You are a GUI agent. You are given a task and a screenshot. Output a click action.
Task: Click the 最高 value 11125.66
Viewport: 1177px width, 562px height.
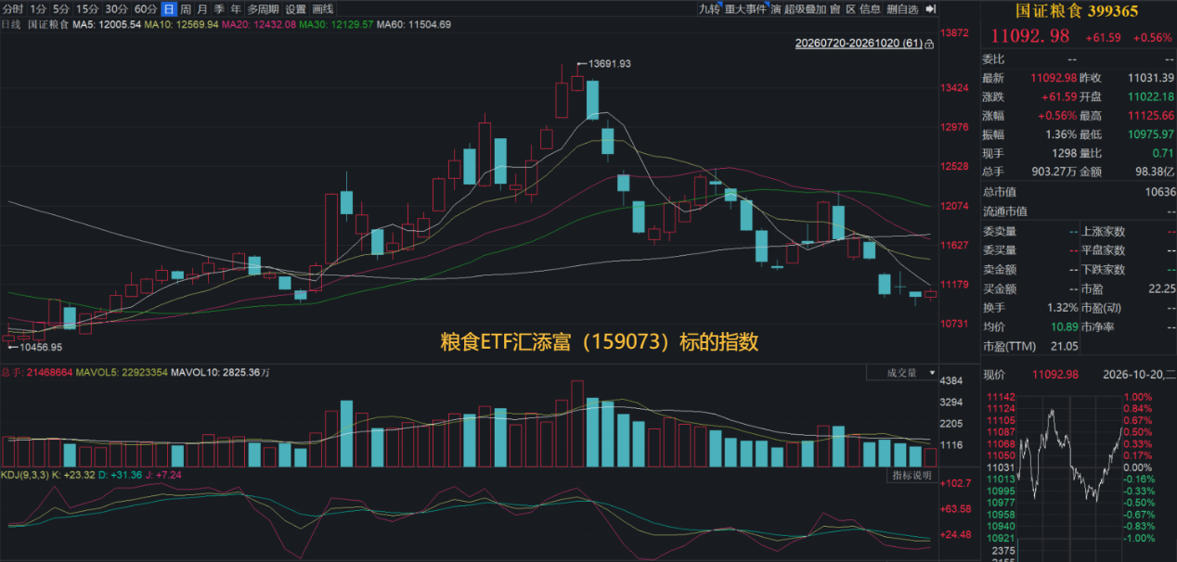(x=1151, y=115)
